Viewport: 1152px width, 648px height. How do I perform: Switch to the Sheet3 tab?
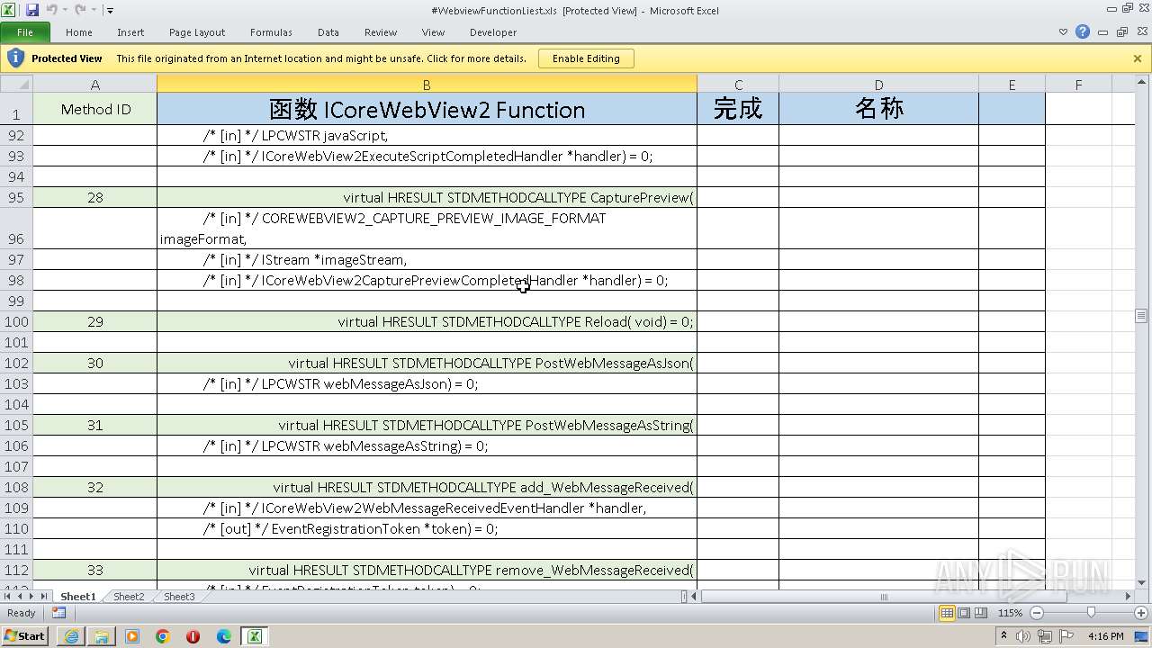[x=179, y=596]
